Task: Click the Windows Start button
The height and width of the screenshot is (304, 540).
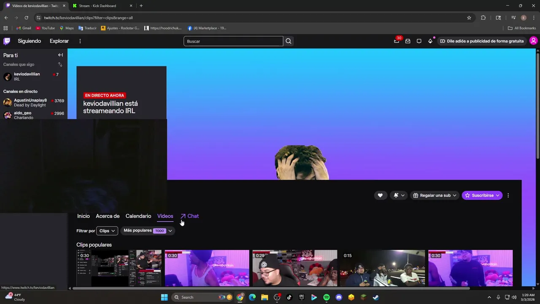Action: pyautogui.click(x=164, y=297)
